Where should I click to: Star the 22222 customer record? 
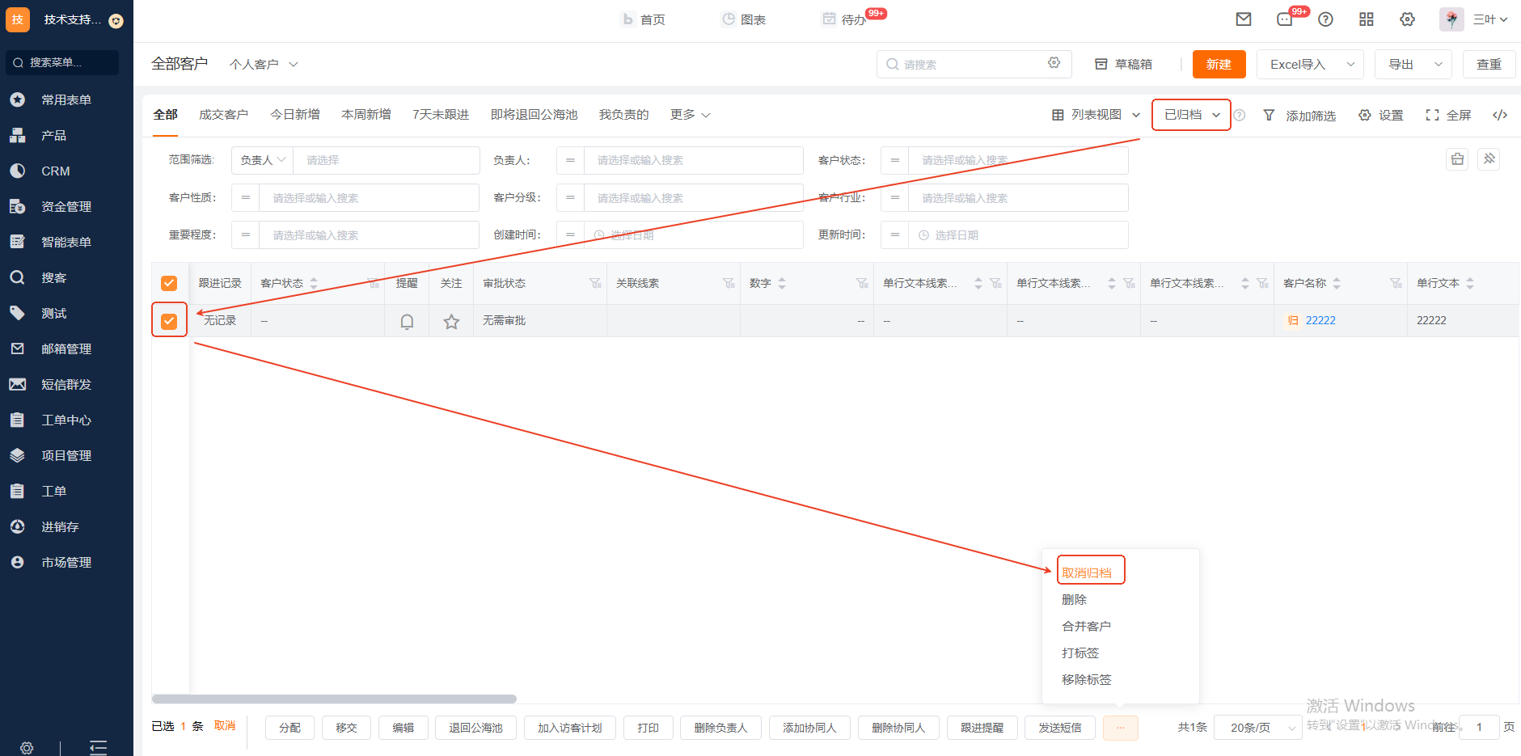[451, 321]
